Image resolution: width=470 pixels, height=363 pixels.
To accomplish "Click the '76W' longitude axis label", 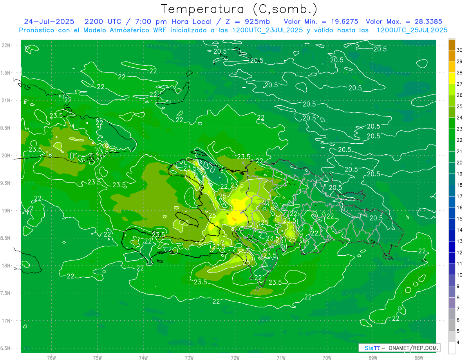I will (x=51, y=358).
